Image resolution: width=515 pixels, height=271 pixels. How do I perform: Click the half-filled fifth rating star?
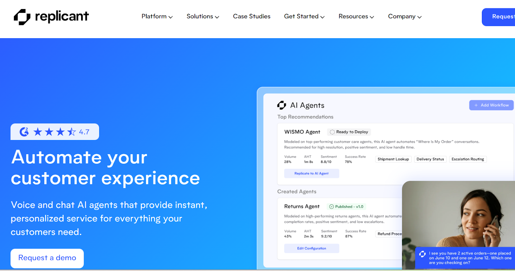[x=71, y=132]
